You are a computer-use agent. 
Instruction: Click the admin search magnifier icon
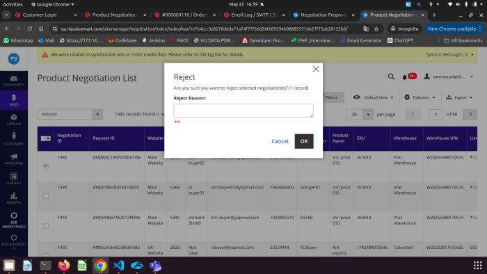(x=391, y=76)
